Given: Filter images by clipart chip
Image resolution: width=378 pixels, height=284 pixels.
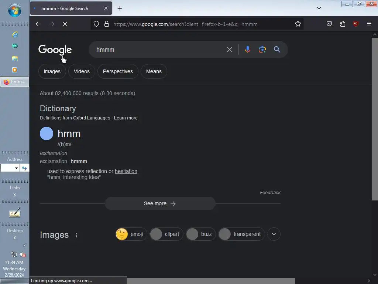Looking at the screenshot, I should coord(166,234).
